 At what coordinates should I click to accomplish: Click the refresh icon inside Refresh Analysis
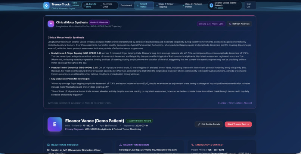[230, 24]
